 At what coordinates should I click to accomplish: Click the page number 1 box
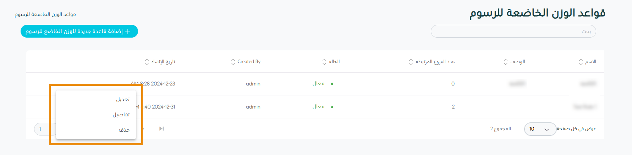click(x=40, y=129)
